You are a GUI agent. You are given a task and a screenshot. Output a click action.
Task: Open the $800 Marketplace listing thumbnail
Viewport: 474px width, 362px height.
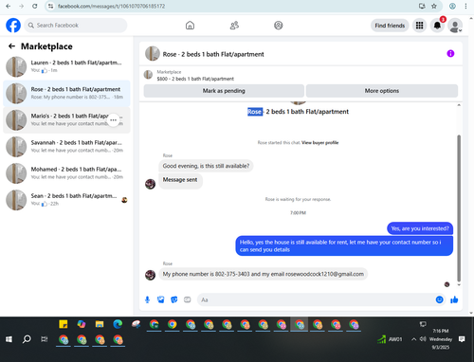[x=148, y=75]
